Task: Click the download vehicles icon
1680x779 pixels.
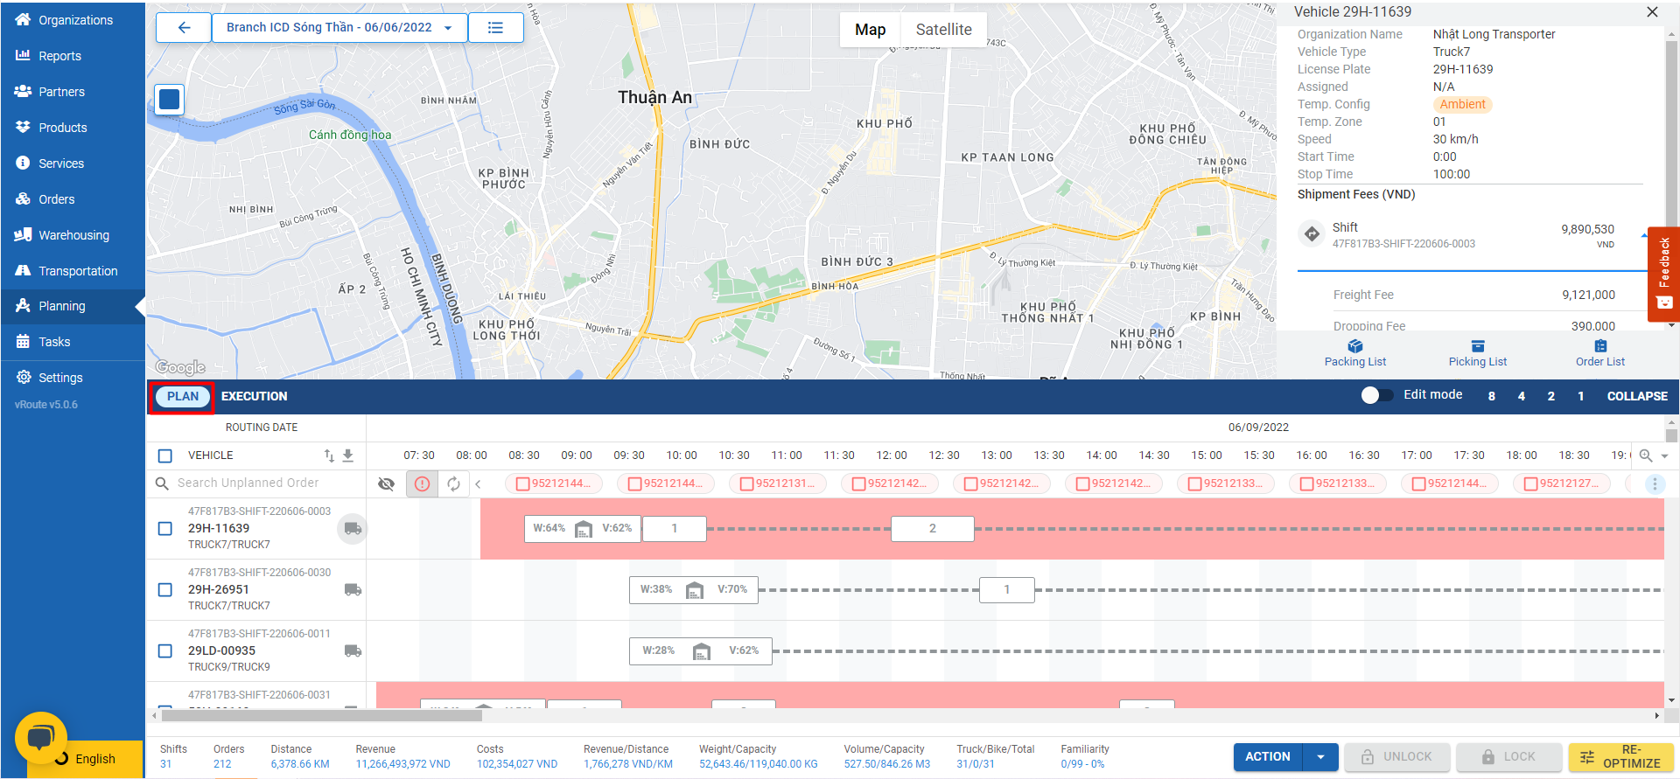Action: [347, 456]
